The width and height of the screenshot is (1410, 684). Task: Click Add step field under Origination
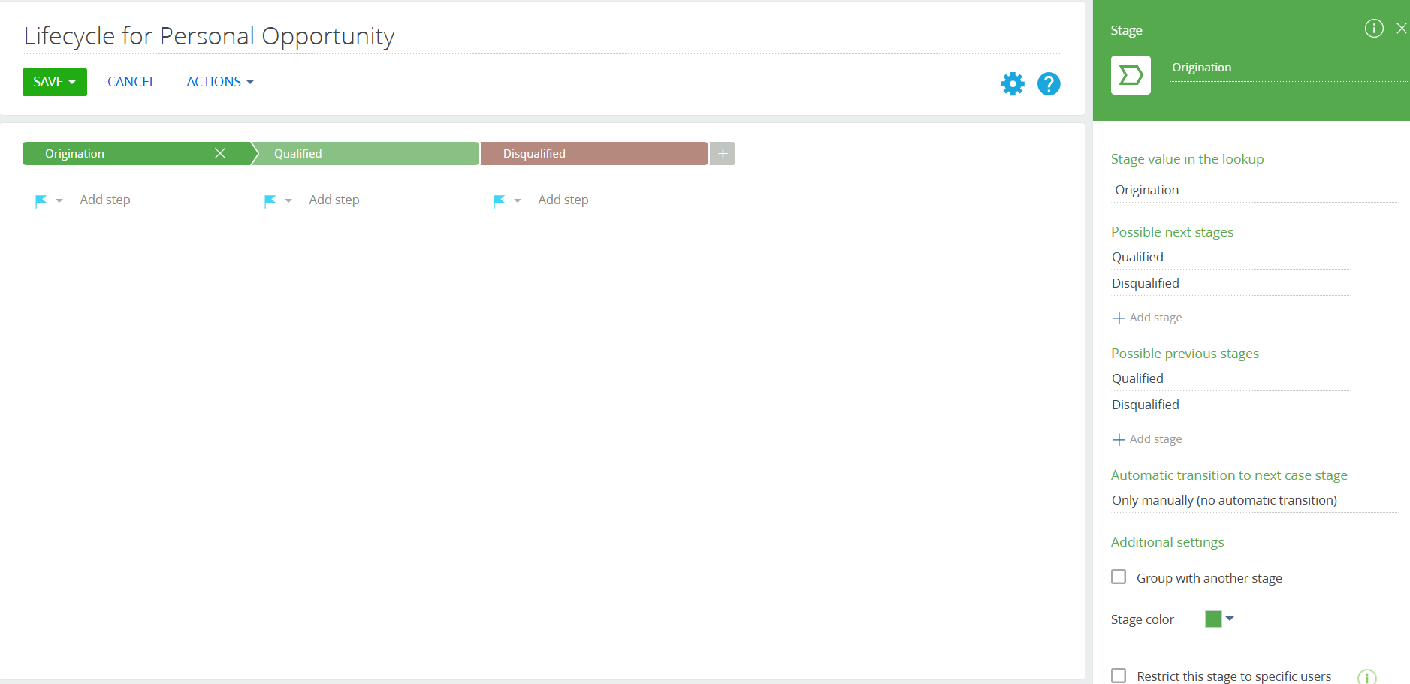coord(159,200)
